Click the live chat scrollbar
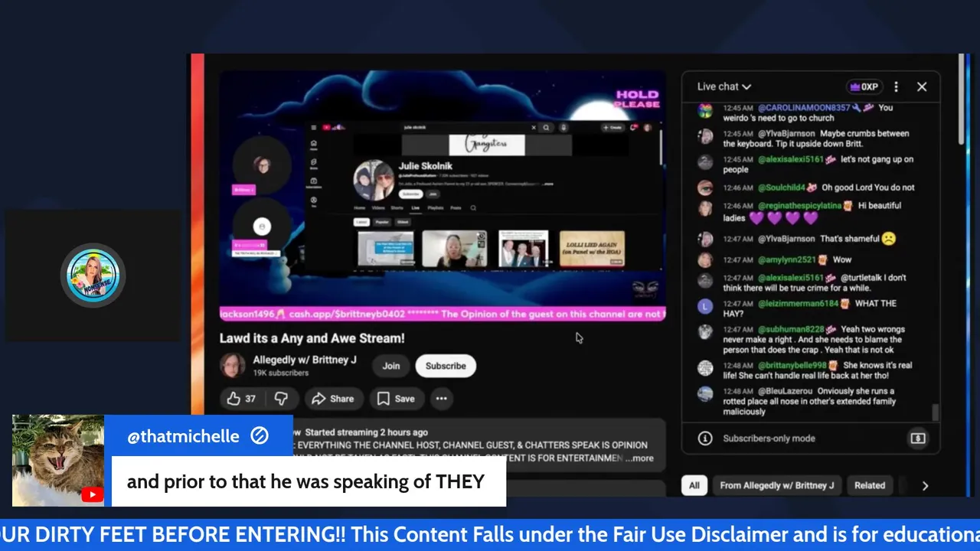 pyautogui.click(x=935, y=412)
